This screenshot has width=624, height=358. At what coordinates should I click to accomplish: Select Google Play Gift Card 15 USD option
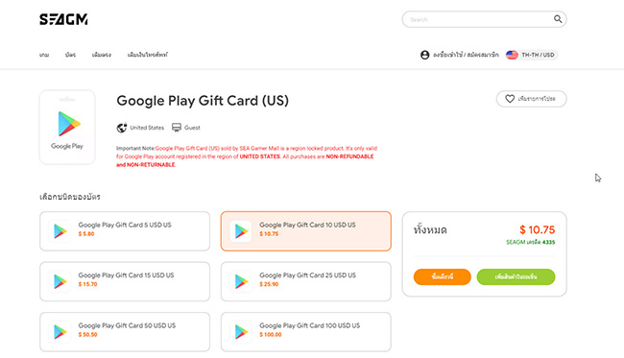pyautogui.click(x=125, y=281)
